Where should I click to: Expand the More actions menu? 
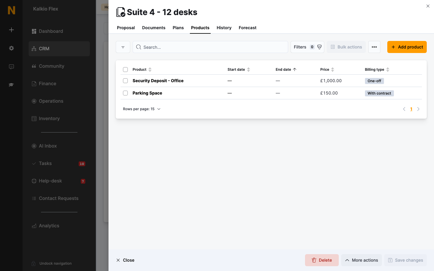point(361,260)
